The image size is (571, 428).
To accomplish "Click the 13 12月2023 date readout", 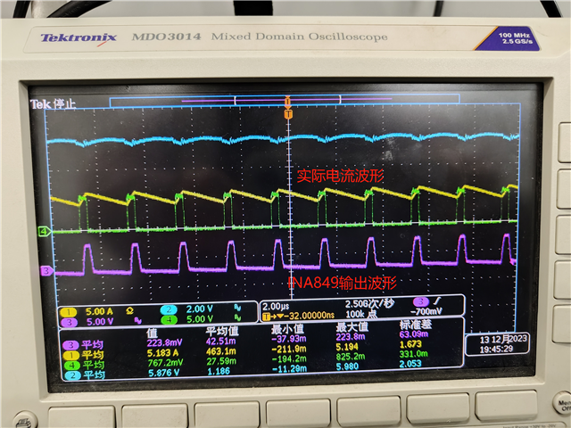I will (x=503, y=340).
